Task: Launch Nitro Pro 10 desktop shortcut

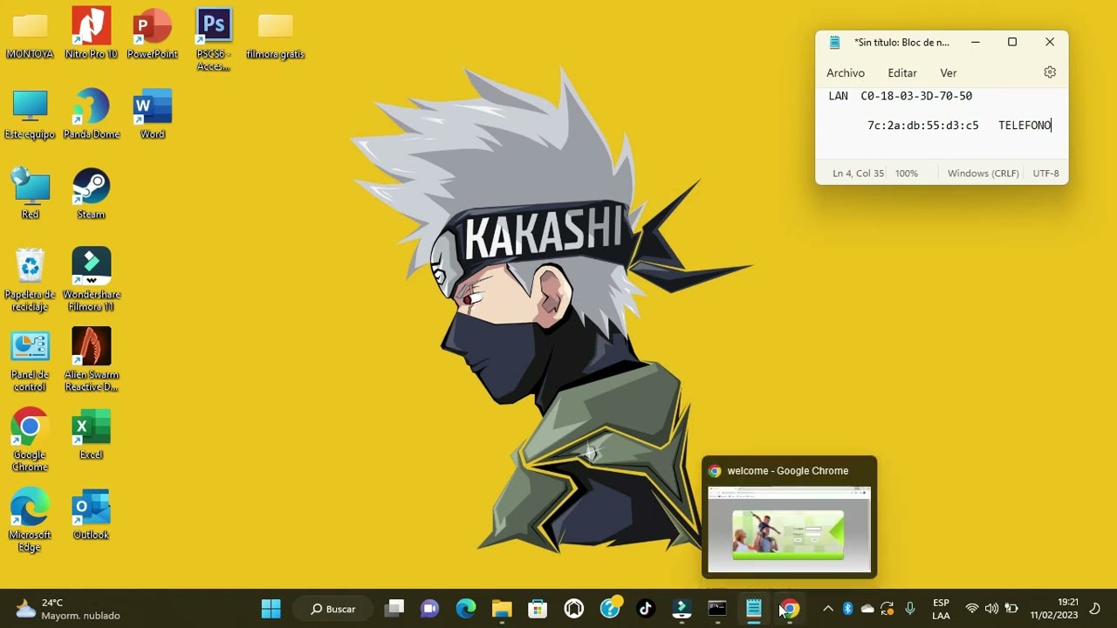Action: [91, 35]
